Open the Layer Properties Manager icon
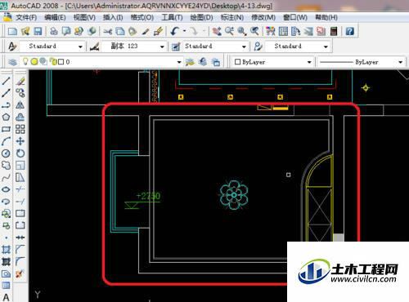This screenshot has height=302, width=409. coord(12,62)
